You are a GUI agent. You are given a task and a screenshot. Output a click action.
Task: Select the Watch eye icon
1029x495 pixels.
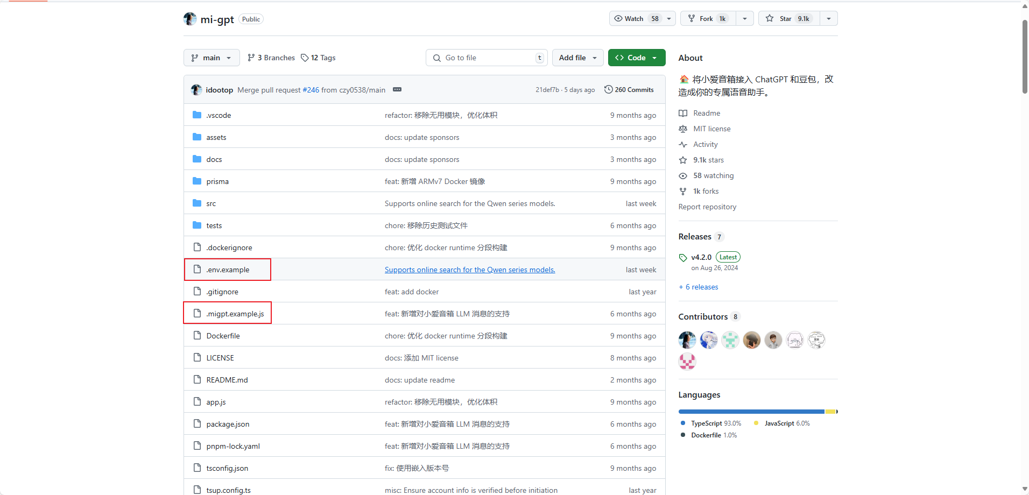(618, 18)
